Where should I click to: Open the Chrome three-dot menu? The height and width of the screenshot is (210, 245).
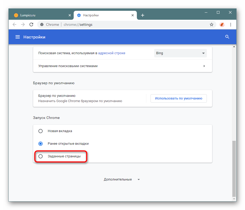coord(231,24)
